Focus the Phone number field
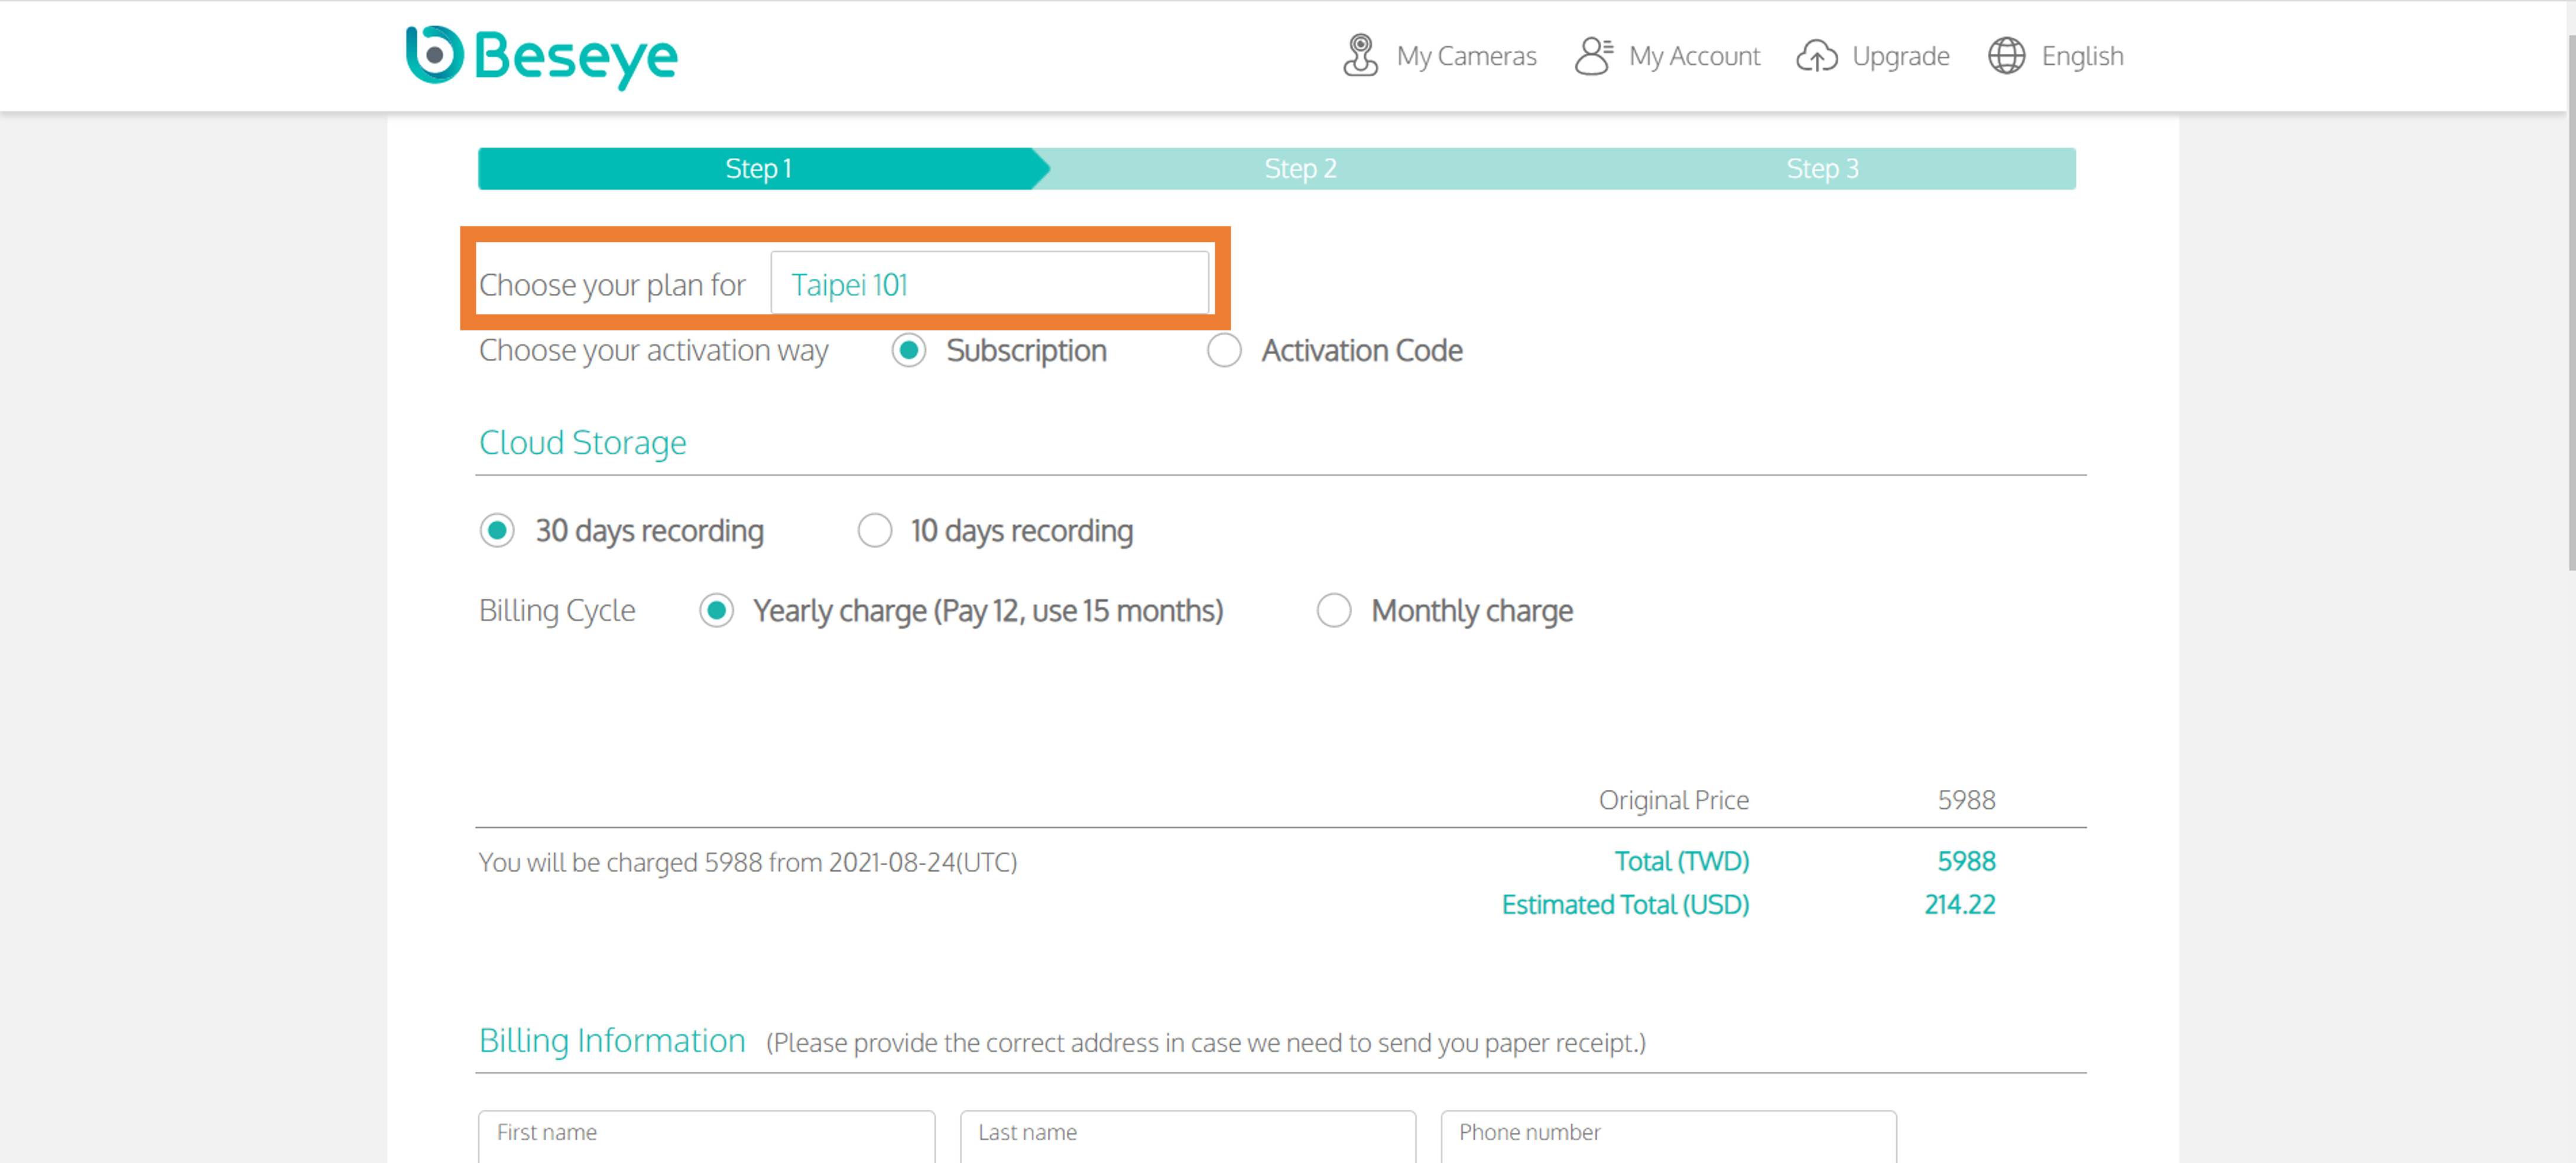Screen dimensions: 2576x1163 pyautogui.click(x=1668, y=1136)
